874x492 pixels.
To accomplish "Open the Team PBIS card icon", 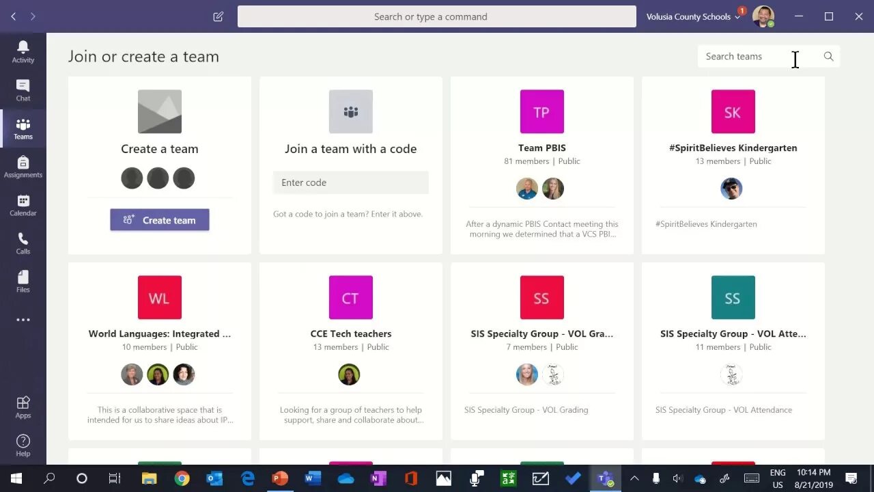I will click(x=541, y=111).
